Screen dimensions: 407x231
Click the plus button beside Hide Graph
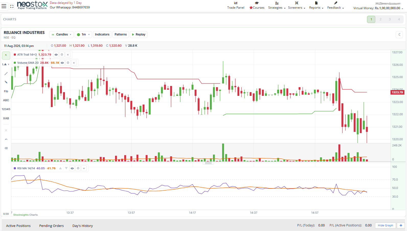401,225
